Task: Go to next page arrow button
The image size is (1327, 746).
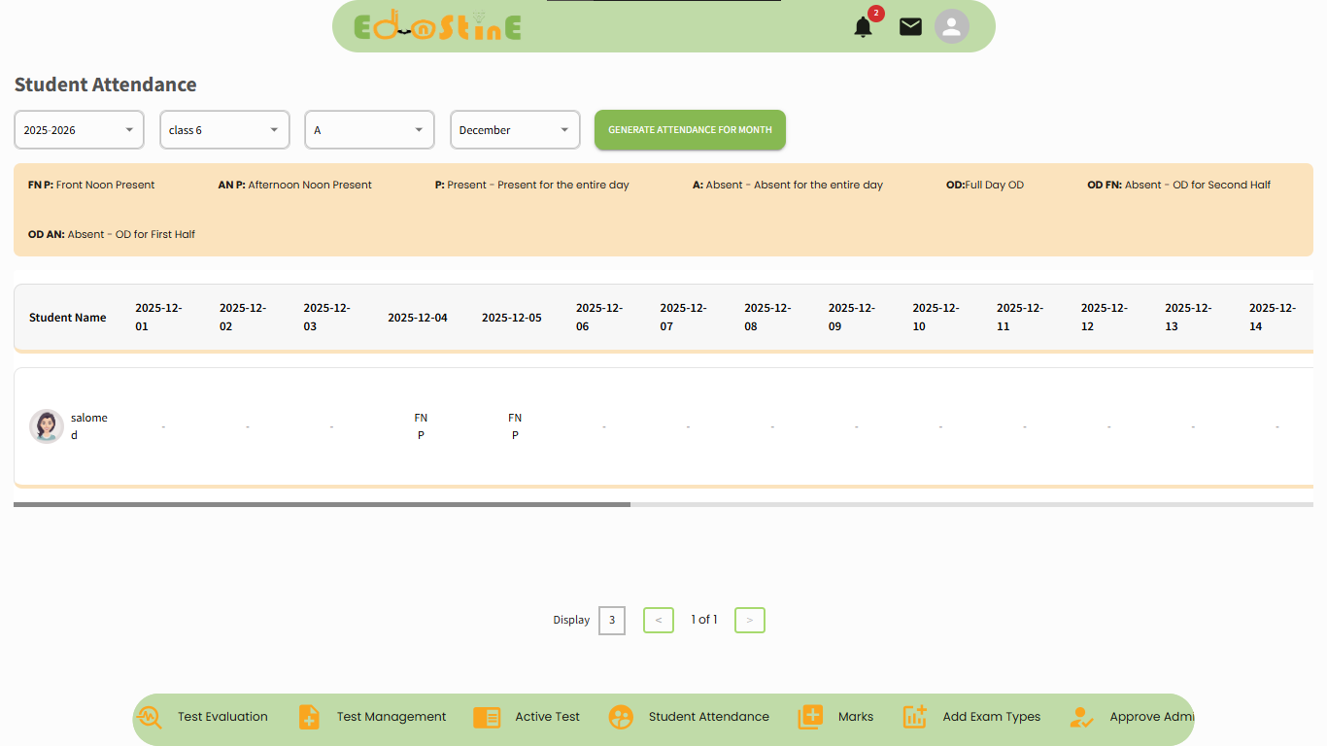Action: click(749, 620)
